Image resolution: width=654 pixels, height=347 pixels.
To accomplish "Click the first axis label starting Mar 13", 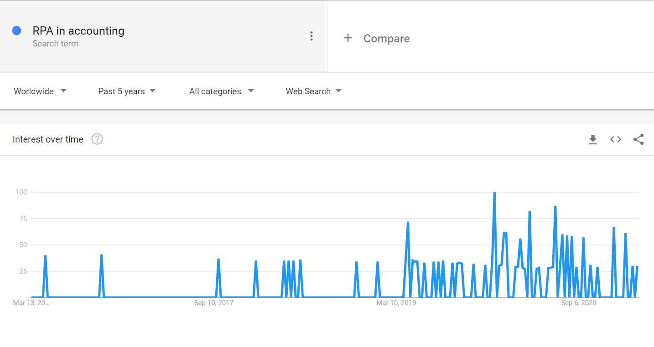I will pyautogui.click(x=31, y=303).
